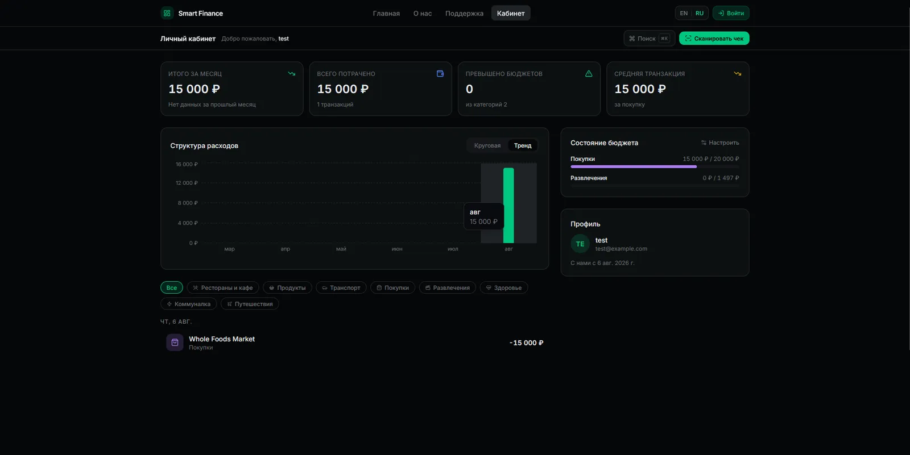Click the test@example.com email text
This screenshot has width=910, height=455.
(621, 249)
